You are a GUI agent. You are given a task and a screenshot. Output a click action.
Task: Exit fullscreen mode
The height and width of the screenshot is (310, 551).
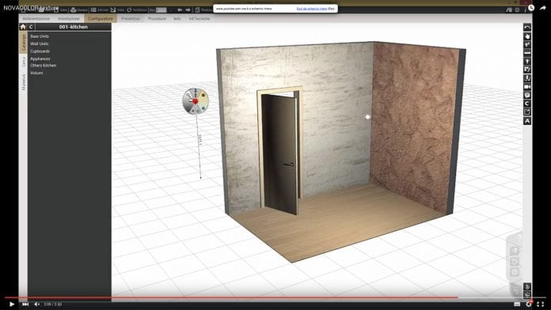pyautogui.click(x=541, y=304)
